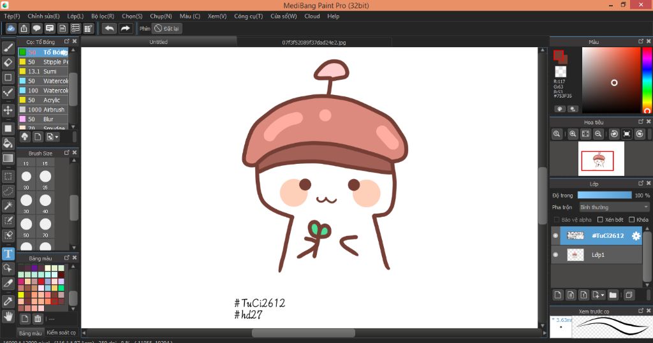Select the Acrylic brush preset
Image resolution: width=653 pixels, height=343 pixels.
pos(43,100)
